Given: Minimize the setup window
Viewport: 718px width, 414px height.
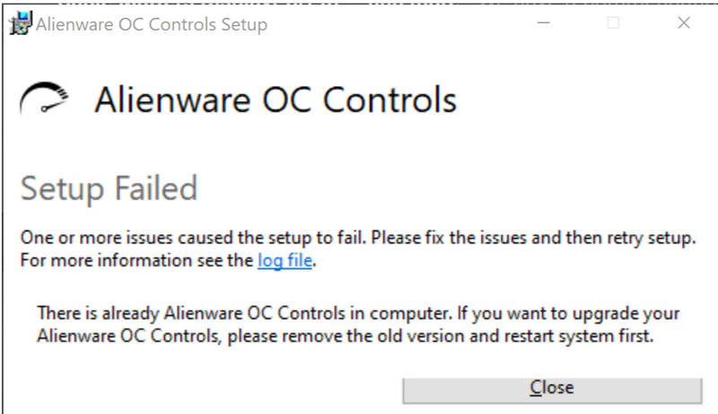Looking at the screenshot, I should [x=544, y=24].
